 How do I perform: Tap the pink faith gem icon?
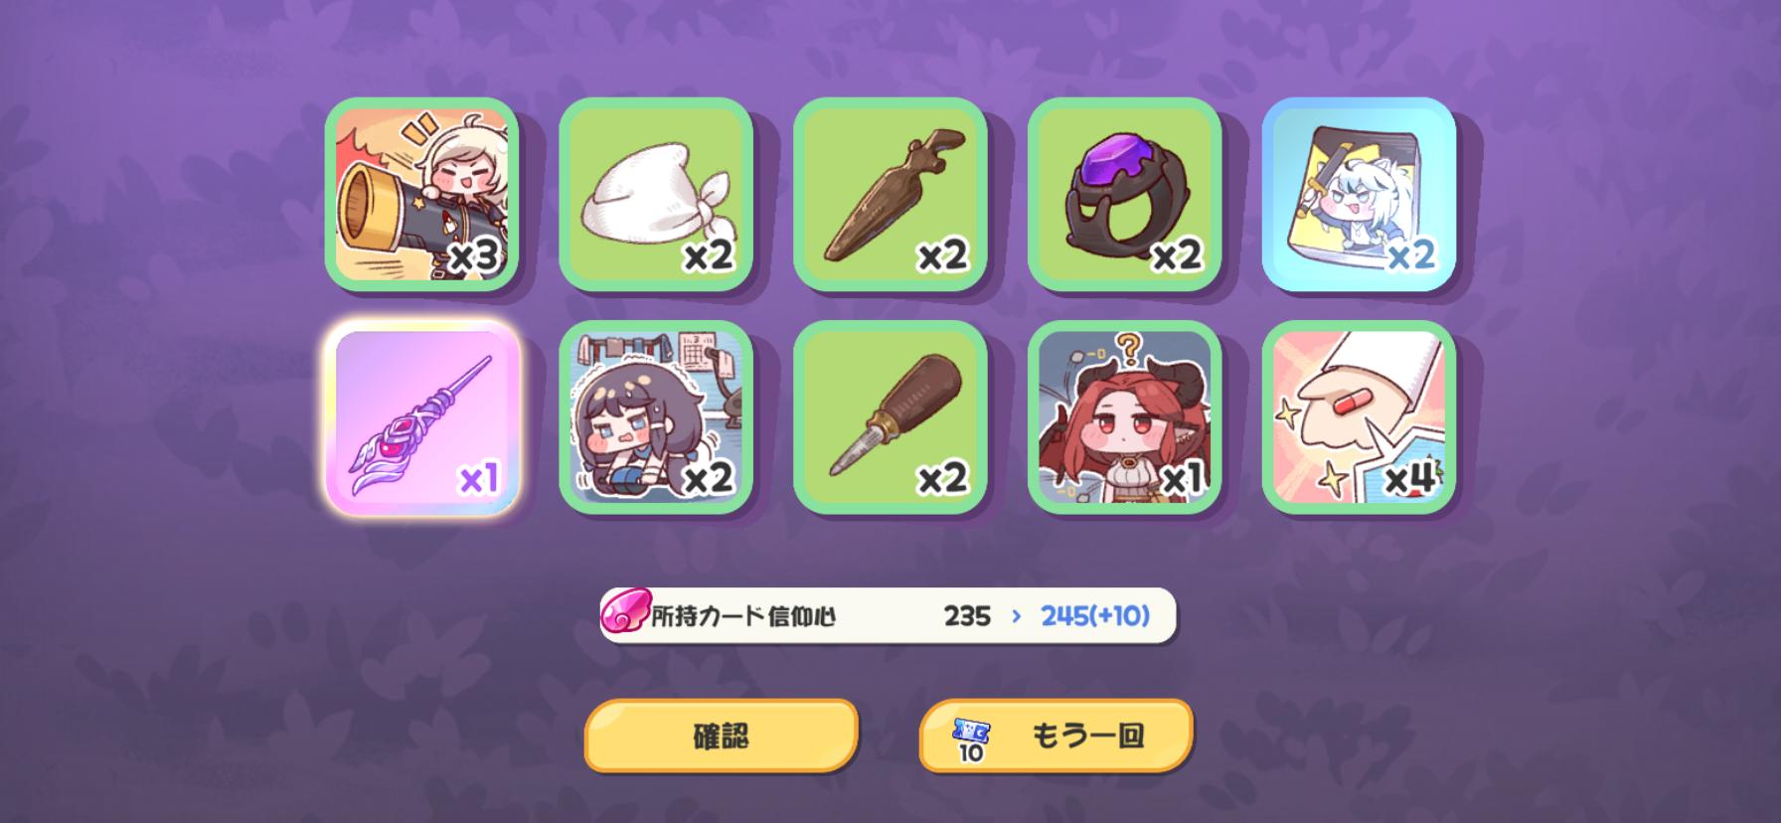(x=625, y=615)
